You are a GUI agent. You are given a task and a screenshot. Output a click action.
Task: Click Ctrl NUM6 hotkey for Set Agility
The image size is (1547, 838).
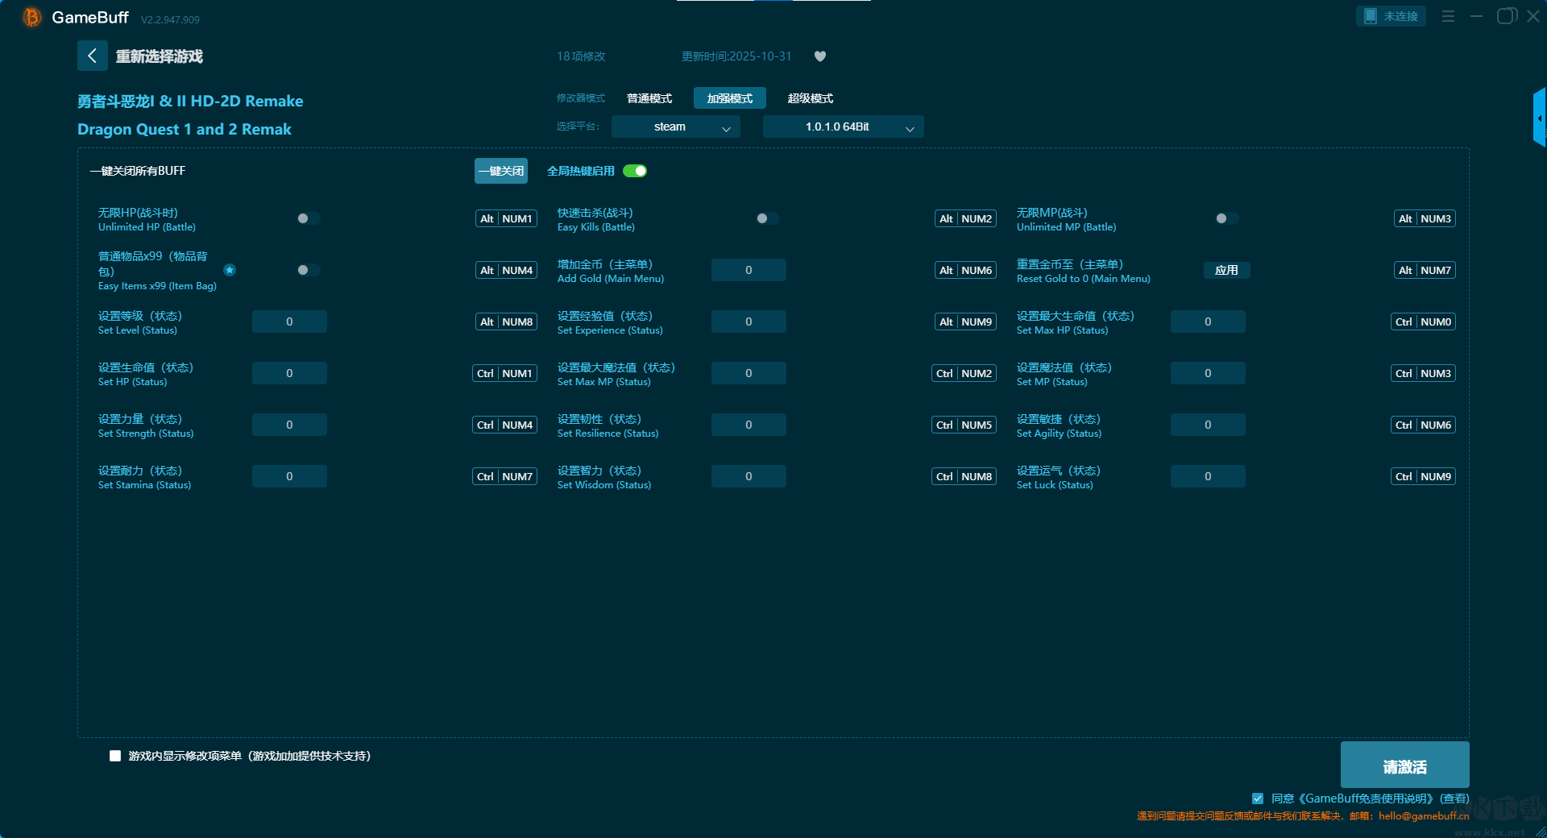click(1423, 425)
